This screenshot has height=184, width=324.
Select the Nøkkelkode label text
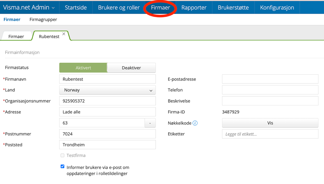click(180, 123)
